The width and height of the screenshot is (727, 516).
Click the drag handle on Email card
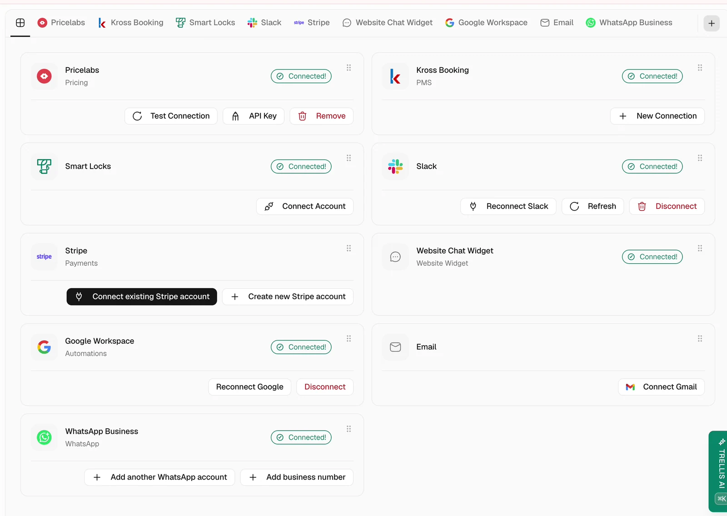pyautogui.click(x=700, y=339)
